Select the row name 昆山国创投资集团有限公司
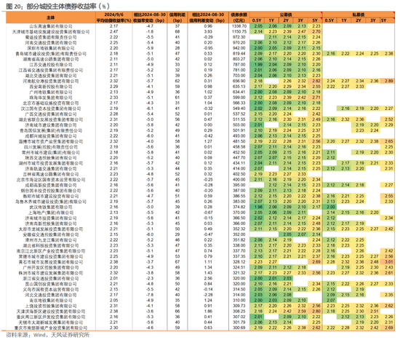 tap(51, 284)
